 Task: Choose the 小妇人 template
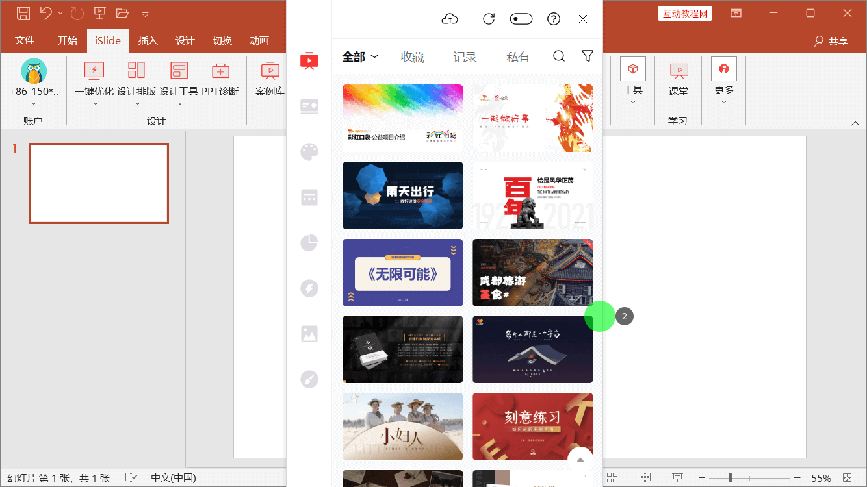(402, 427)
